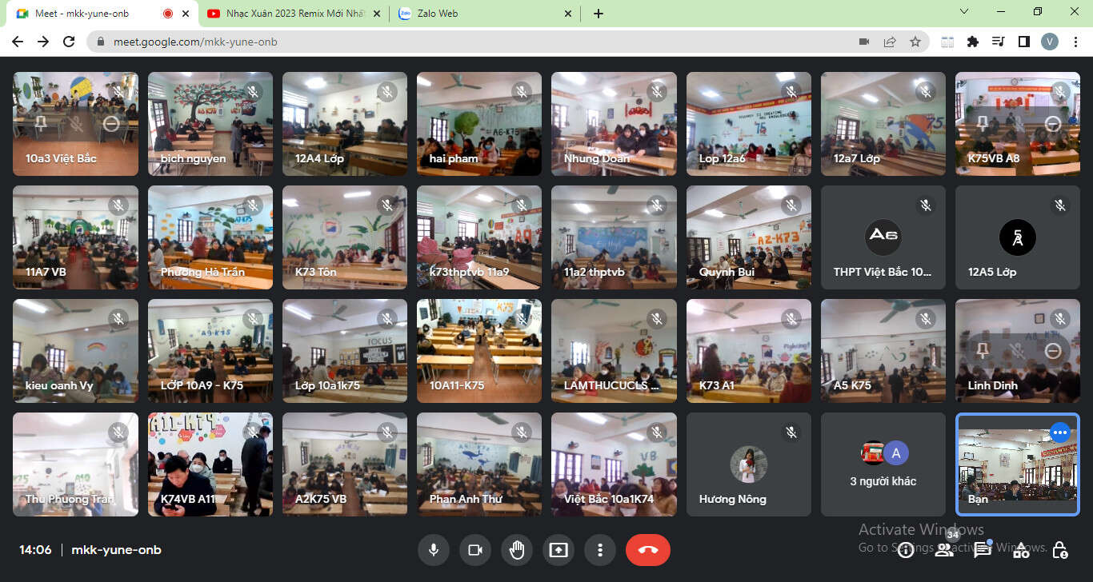
Task: Open media controls music-note icon
Action: [998, 42]
